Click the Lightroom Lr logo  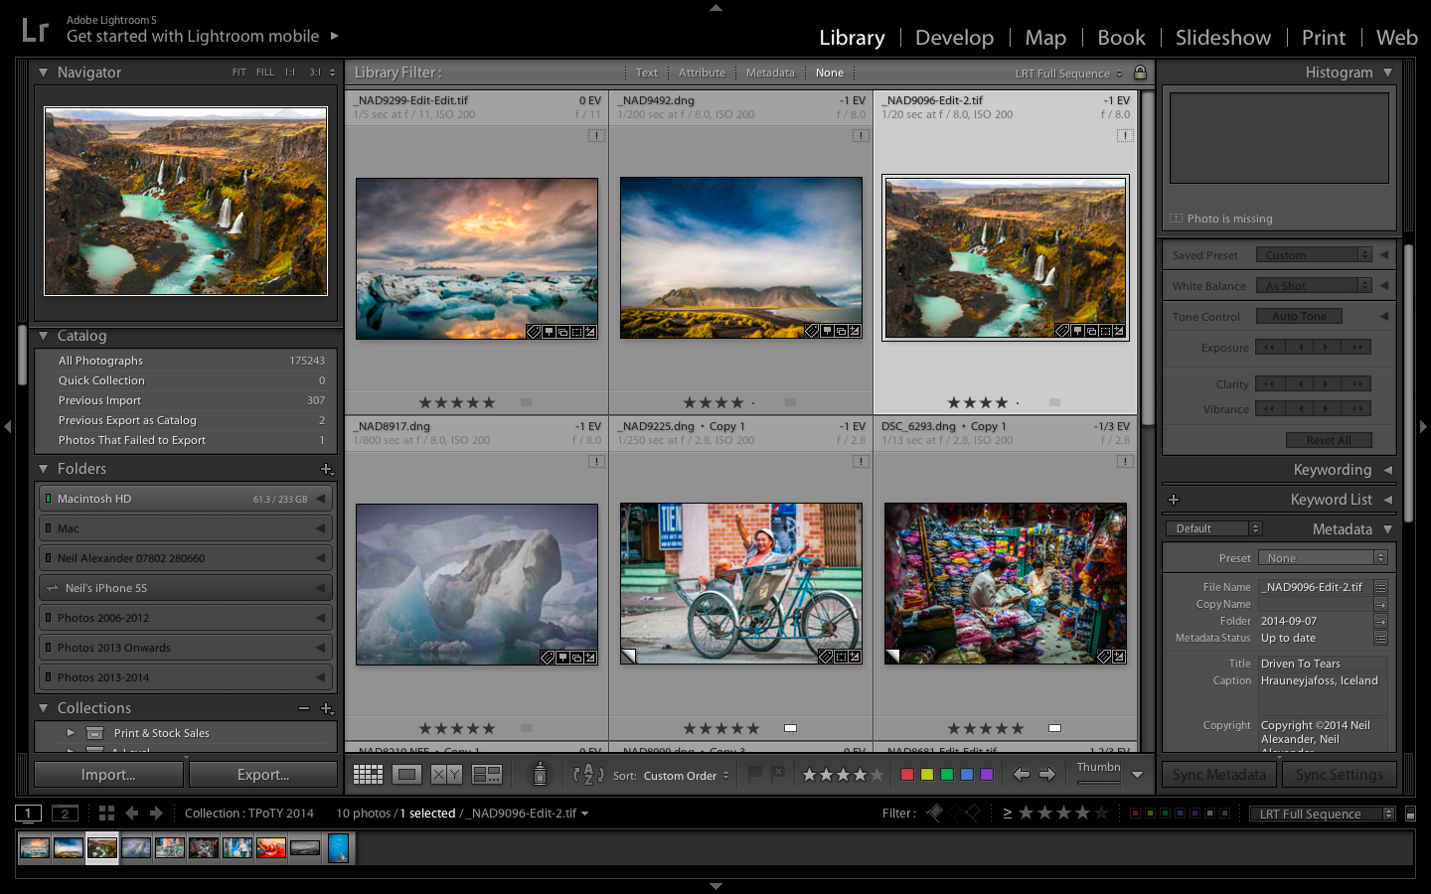35,30
